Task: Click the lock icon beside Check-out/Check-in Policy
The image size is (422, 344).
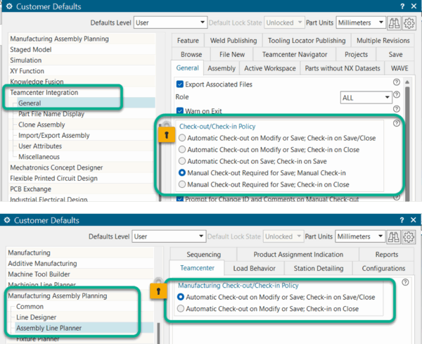Action: 168,134
